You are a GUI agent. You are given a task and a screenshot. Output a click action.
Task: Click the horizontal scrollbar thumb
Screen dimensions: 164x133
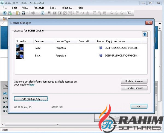(57, 125)
